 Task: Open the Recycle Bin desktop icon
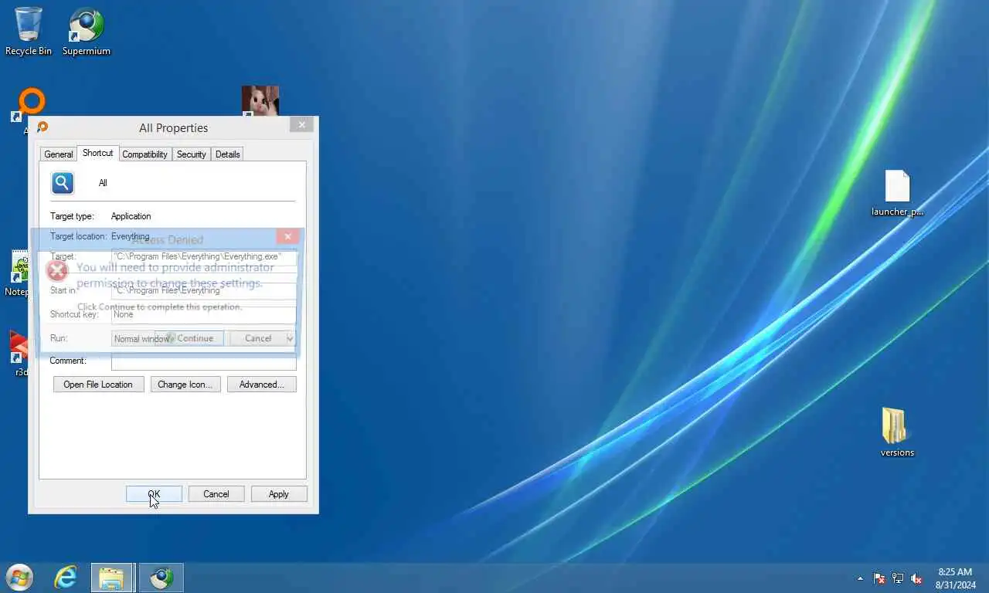click(29, 31)
